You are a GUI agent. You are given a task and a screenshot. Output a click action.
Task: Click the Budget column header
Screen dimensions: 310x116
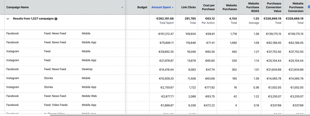click(142, 7)
